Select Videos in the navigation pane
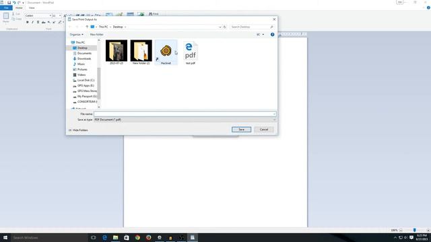The width and height of the screenshot is (431, 242). 81,75
